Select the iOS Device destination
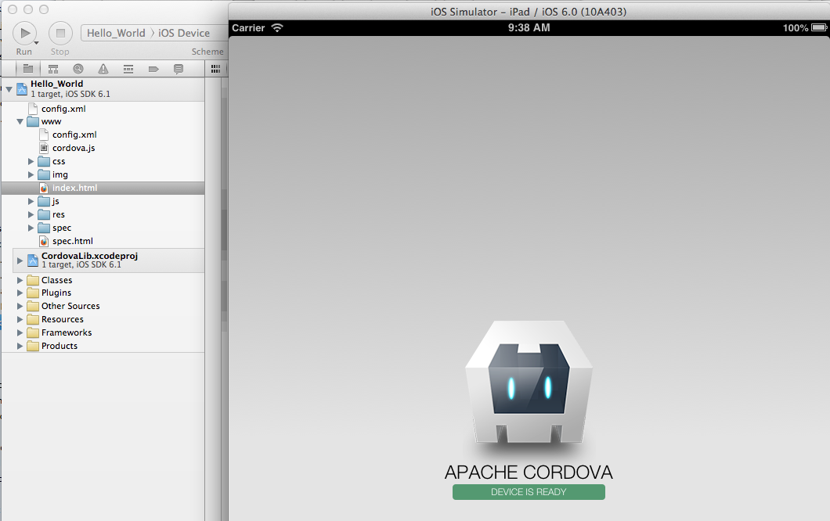830x521 pixels. tap(184, 33)
